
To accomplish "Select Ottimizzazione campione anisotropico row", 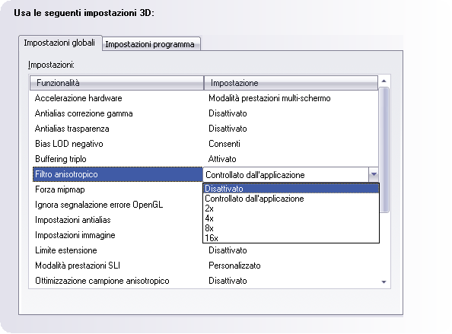I will click(204, 281).
